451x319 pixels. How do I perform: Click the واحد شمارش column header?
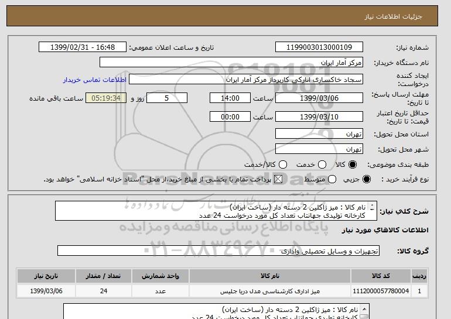(x=160, y=276)
